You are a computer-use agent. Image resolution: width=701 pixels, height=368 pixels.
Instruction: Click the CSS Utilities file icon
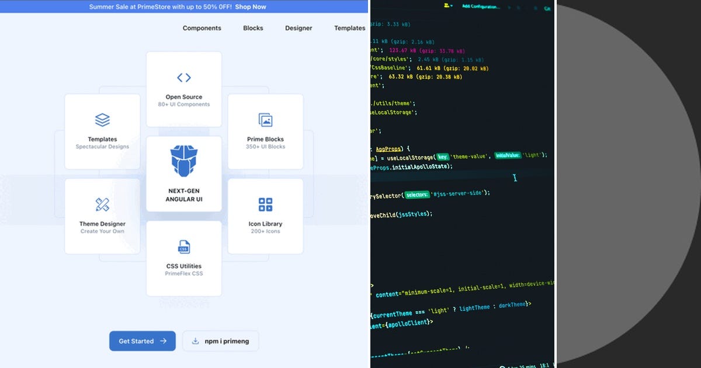pos(184,247)
